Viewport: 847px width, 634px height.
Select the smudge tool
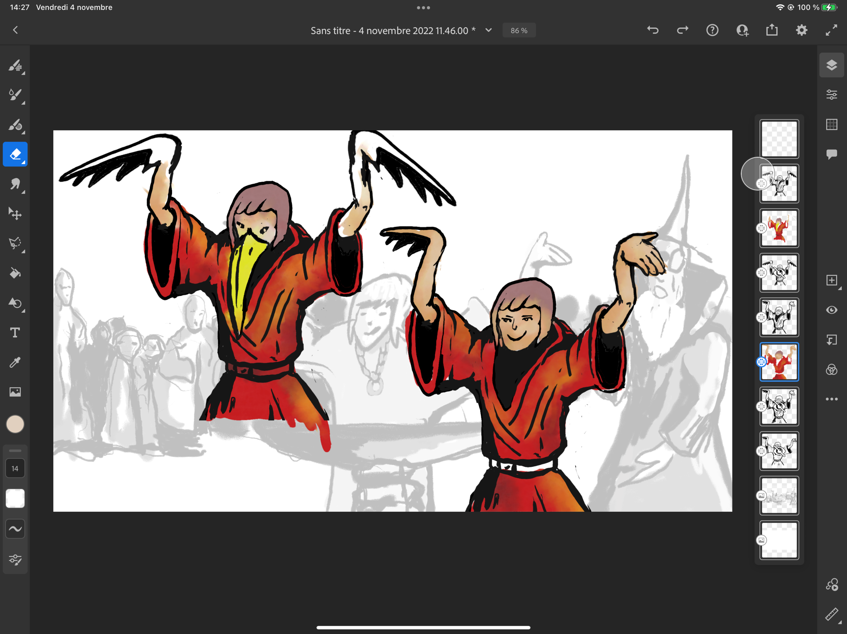click(15, 184)
